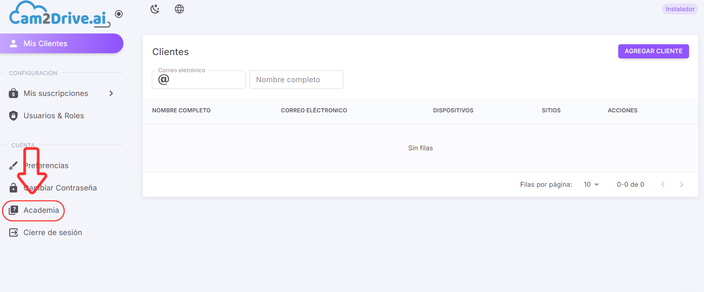Click the Instalador role badge
This screenshot has width=704, height=292.
click(x=680, y=9)
